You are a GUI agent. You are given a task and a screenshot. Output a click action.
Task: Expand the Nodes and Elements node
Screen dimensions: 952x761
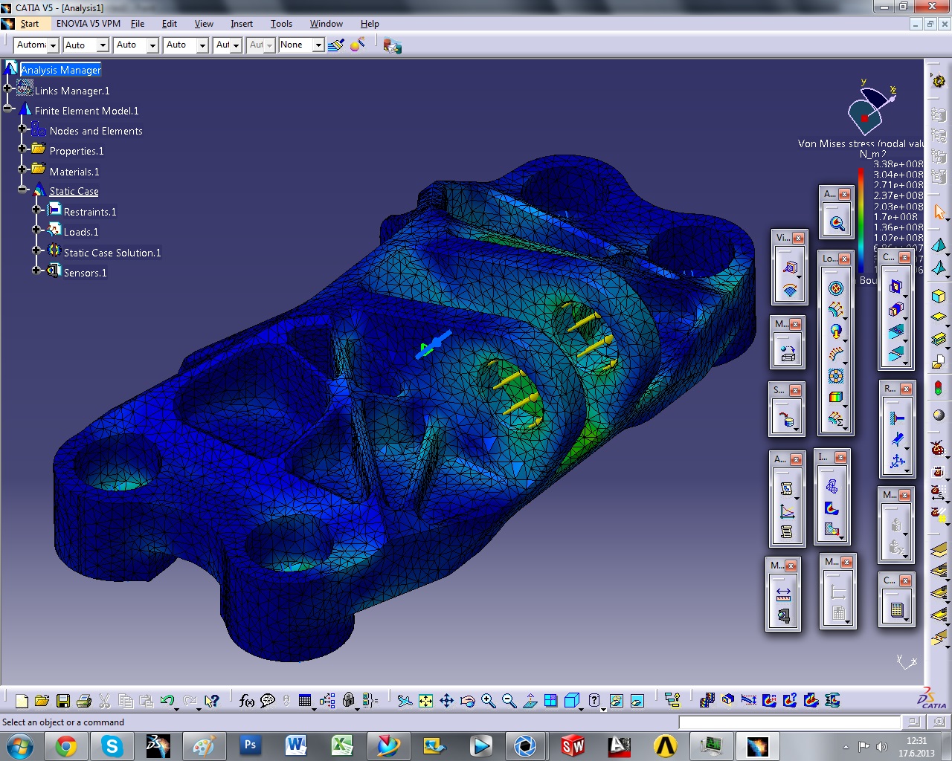pos(22,129)
